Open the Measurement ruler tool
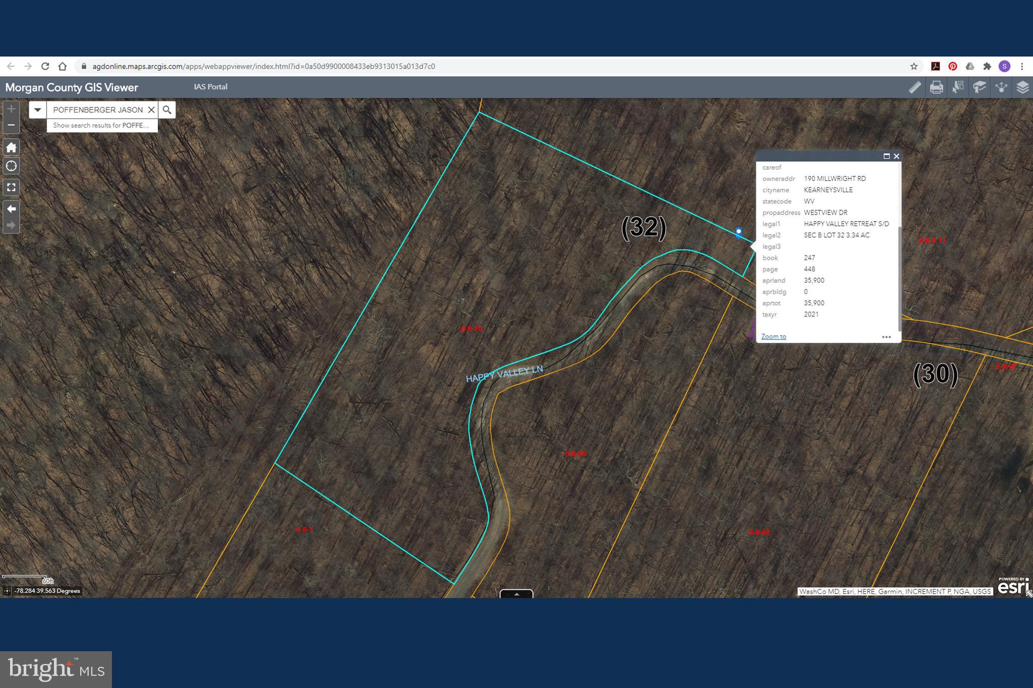This screenshot has height=688, width=1033. (x=914, y=88)
